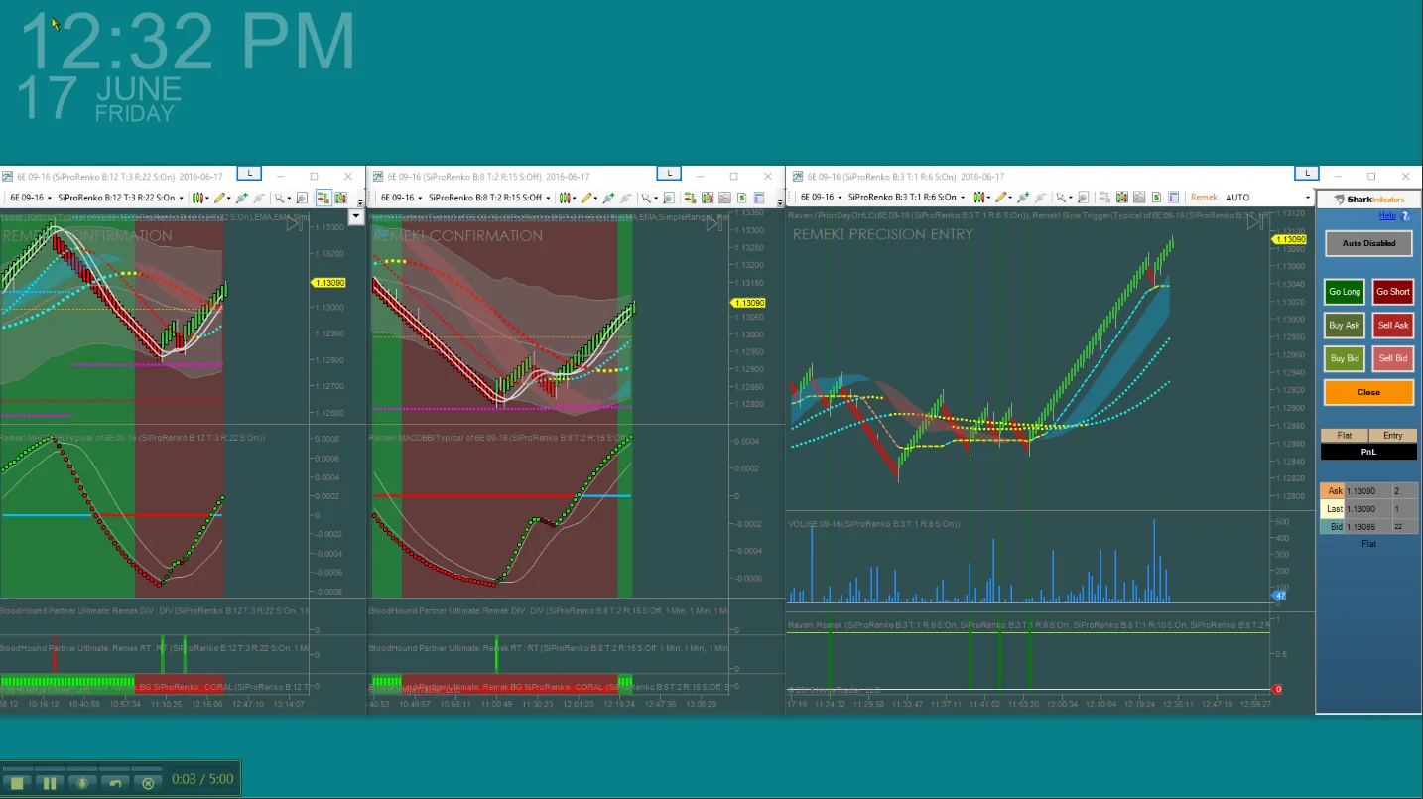
Task: Cancel recording with the X button
Action: pos(148,783)
